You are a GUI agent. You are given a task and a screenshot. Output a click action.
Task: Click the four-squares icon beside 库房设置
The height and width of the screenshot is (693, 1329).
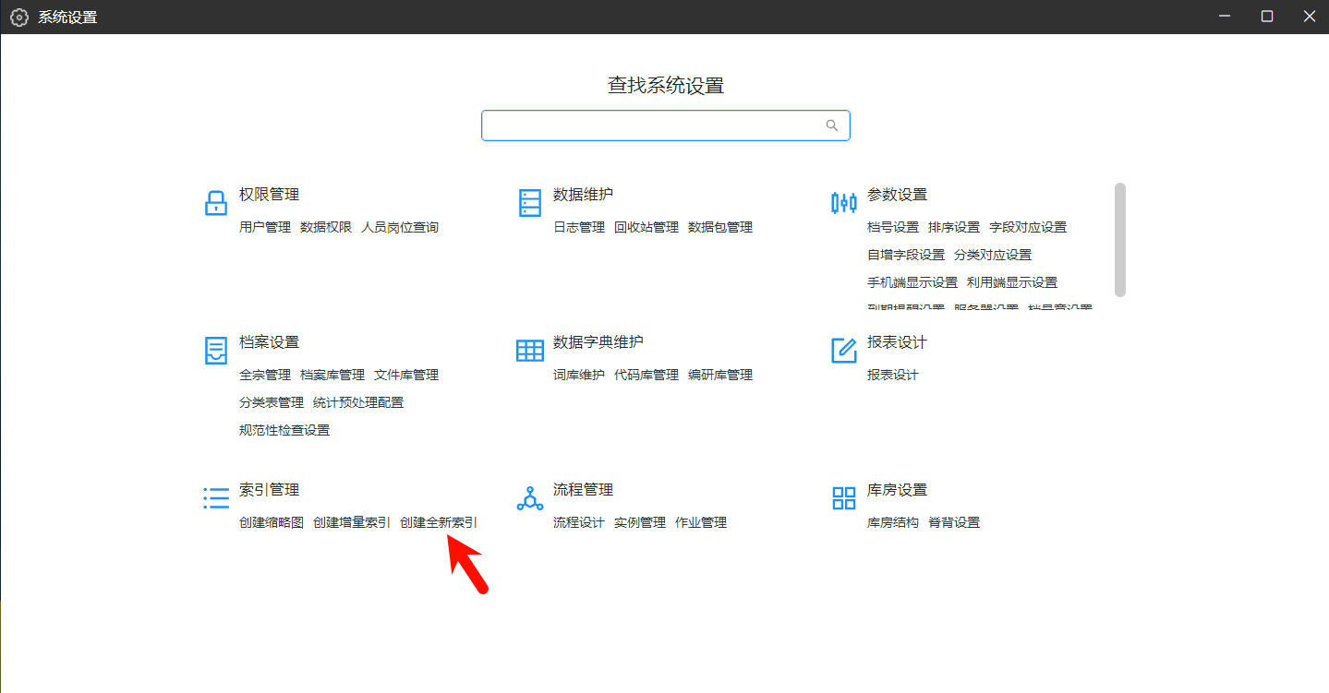coord(843,498)
